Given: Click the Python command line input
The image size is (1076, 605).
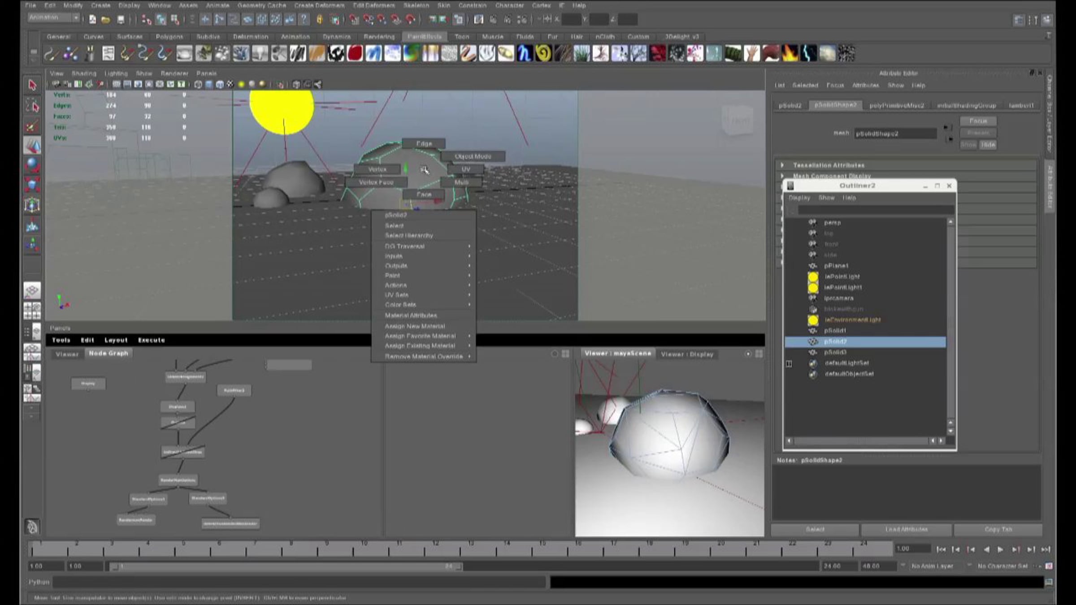Looking at the screenshot, I should pos(299,582).
